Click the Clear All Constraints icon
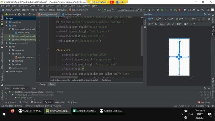This screenshot has height=121, width=215. 168,24
